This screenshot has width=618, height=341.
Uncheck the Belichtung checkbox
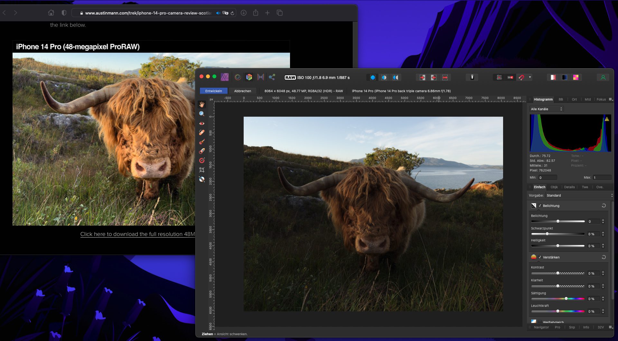click(x=540, y=206)
